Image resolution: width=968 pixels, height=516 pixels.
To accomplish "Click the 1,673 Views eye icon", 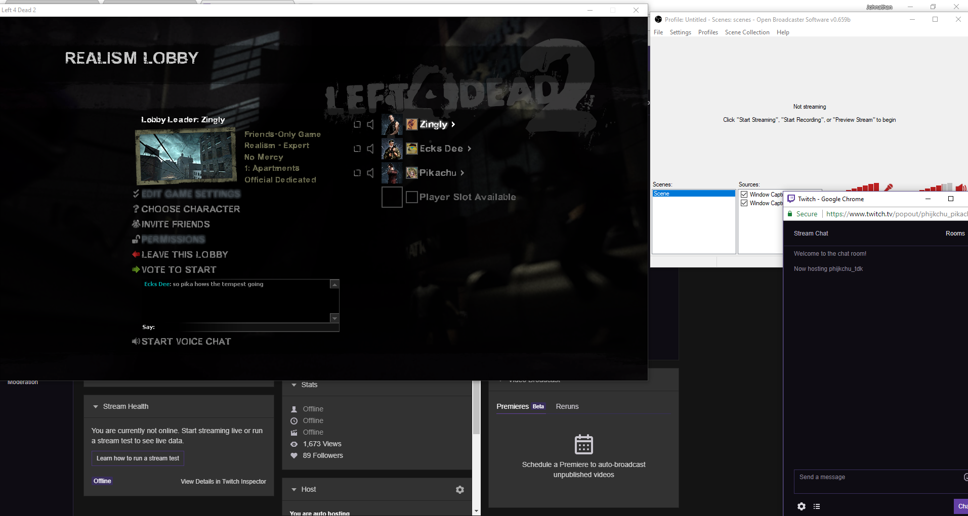I will point(294,444).
